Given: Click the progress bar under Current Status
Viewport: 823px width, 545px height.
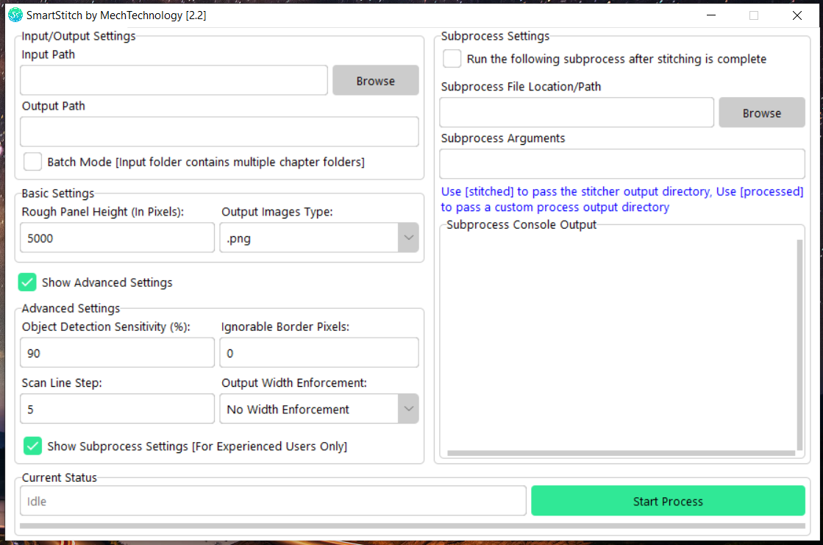Looking at the screenshot, I should pos(412,526).
